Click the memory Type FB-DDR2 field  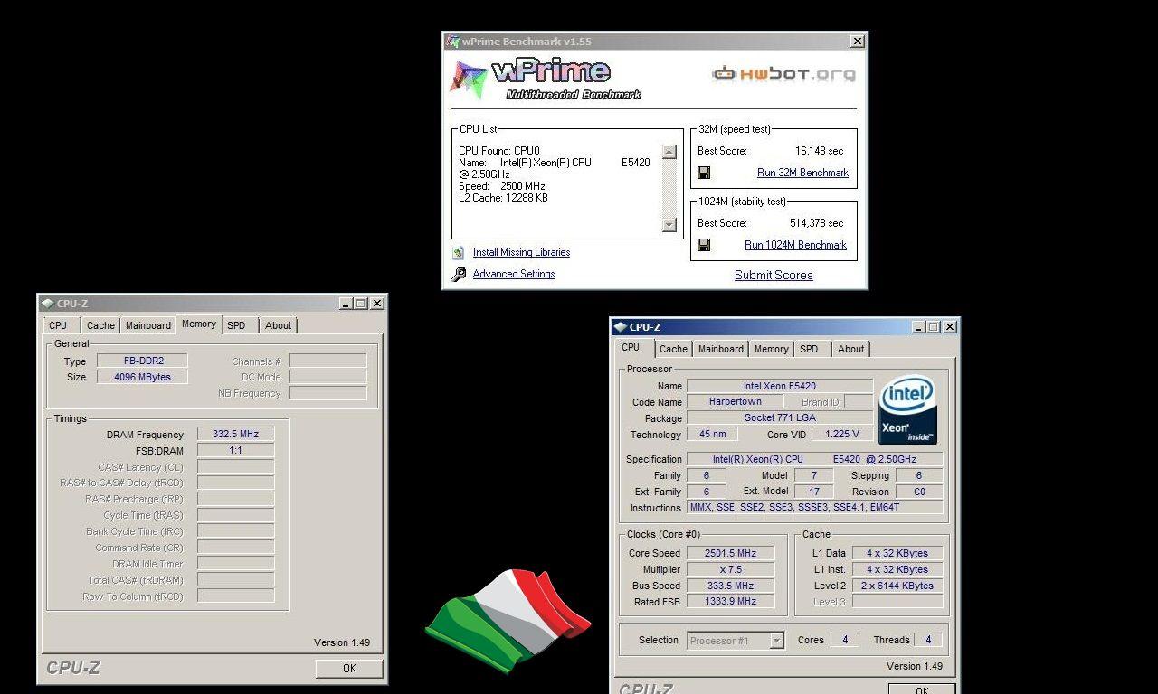tap(143, 361)
